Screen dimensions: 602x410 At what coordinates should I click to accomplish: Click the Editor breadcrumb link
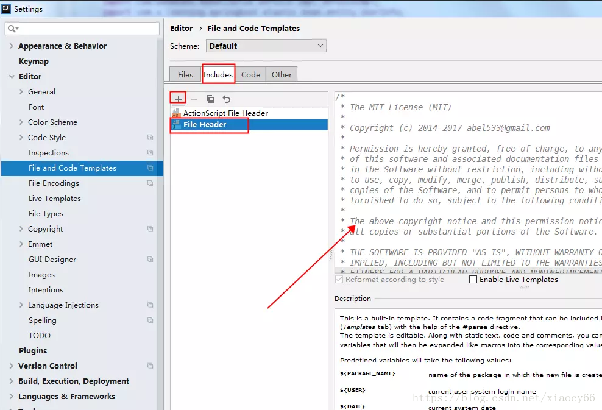point(181,29)
